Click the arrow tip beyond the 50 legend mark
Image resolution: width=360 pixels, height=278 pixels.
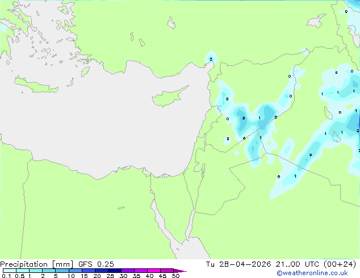point(180,271)
